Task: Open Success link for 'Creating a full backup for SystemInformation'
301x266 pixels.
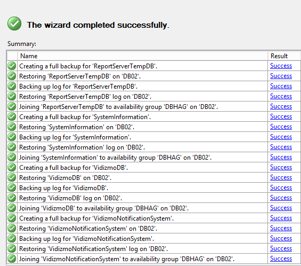Action: 281,116
